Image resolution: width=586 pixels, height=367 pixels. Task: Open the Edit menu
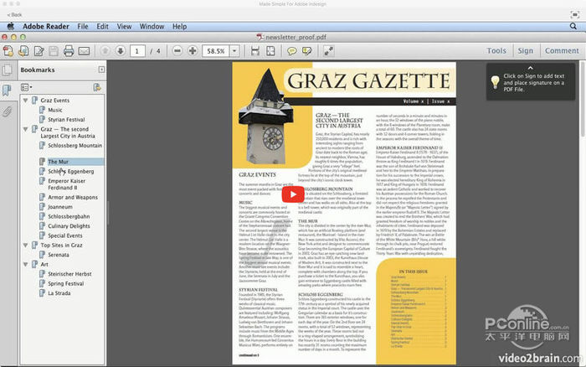pyautogui.click(x=102, y=26)
